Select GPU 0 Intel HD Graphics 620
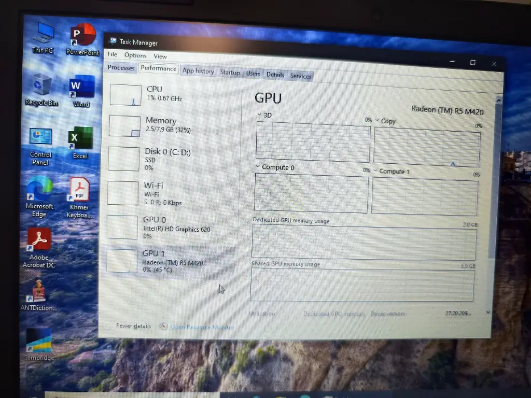The width and height of the screenshot is (531, 398). coord(170,228)
